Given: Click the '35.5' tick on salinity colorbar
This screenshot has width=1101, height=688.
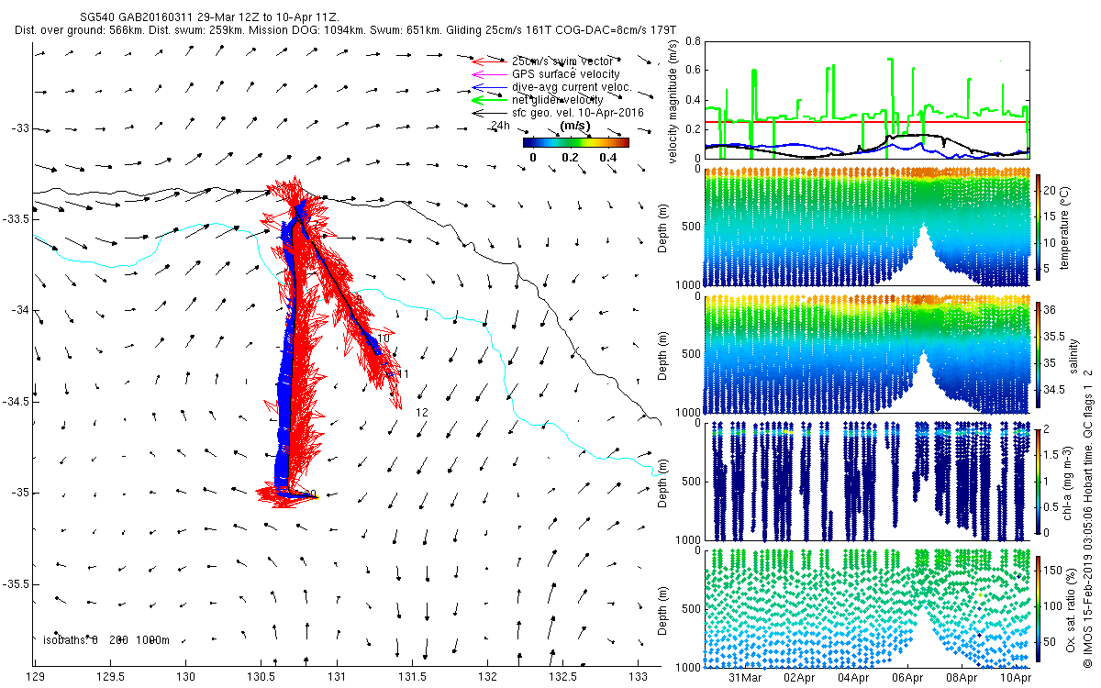Looking at the screenshot, I should pyautogui.click(x=1055, y=336).
